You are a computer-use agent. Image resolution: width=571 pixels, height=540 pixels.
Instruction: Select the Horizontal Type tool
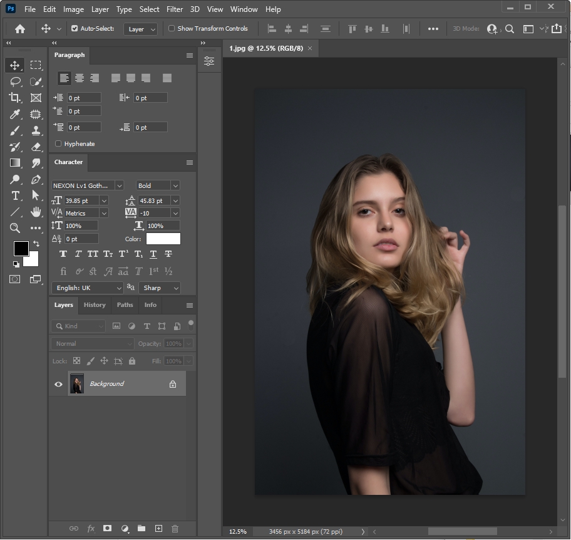click(15, 195)
